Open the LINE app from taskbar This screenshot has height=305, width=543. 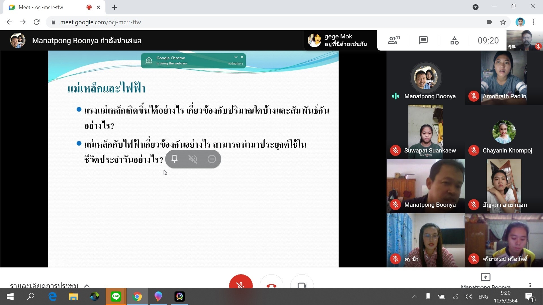point(116,297)
